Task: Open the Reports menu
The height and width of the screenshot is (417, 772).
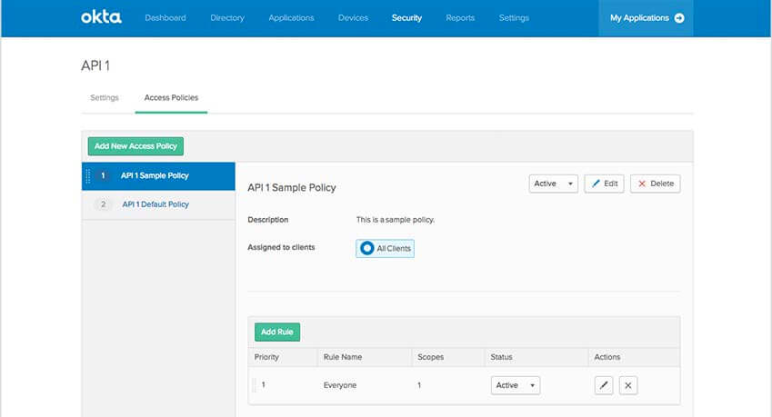Action: 460,18
